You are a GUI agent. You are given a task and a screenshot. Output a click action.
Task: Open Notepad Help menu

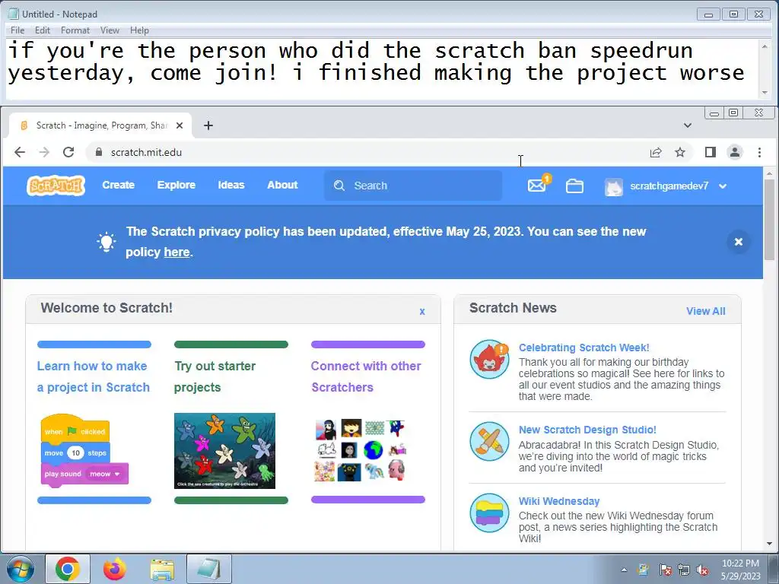140,30
